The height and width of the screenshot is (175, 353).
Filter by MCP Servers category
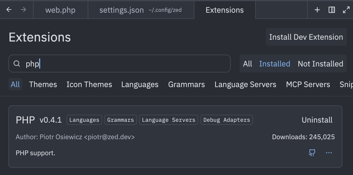coord(308,84)
